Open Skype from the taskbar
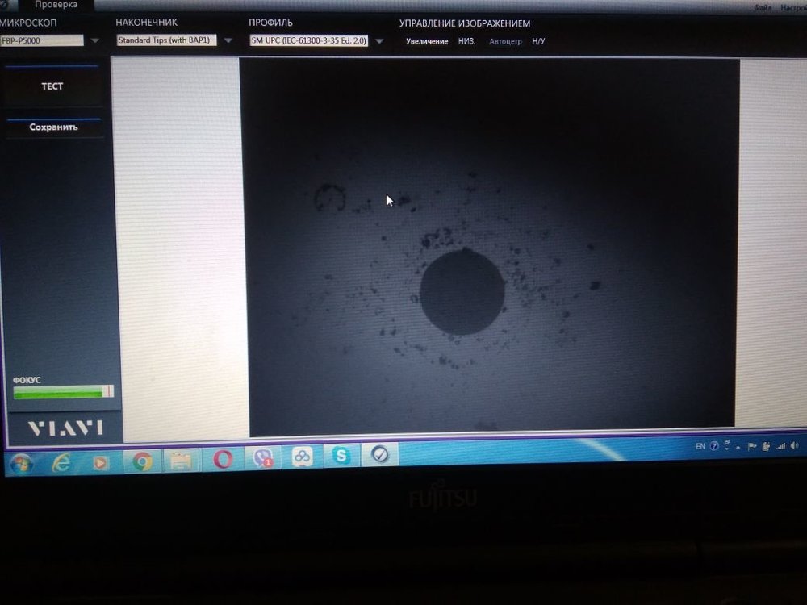Screen dimensions: 807x605 341,456
